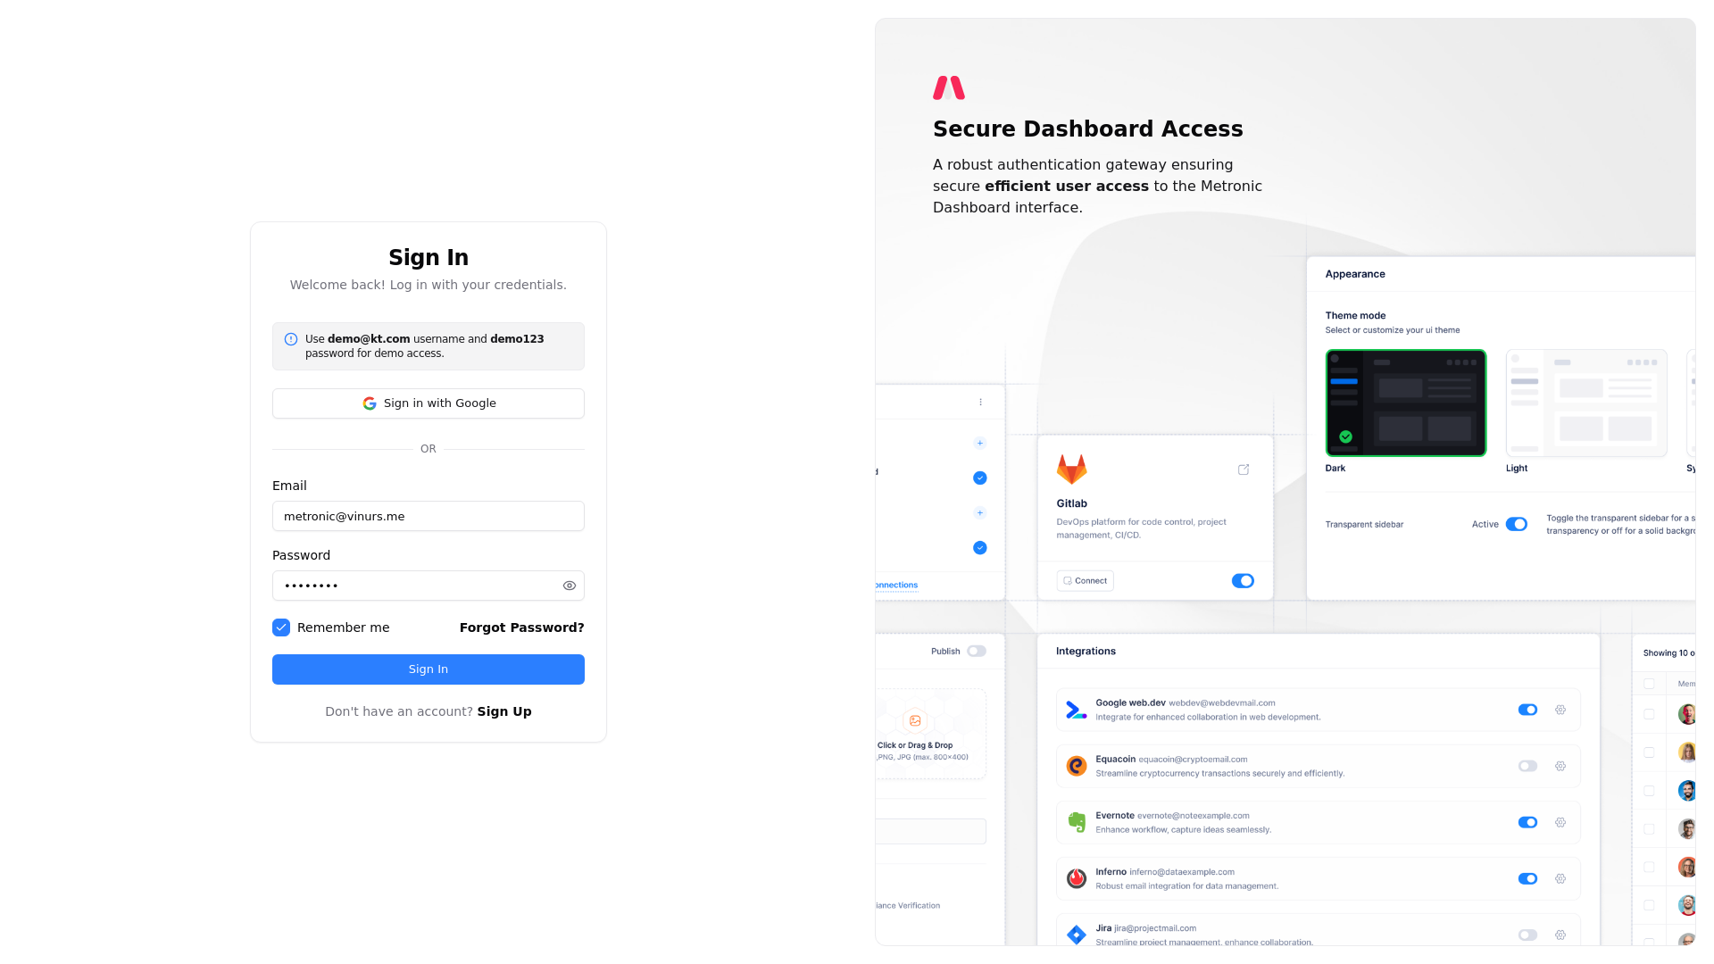Click the Gitlab Connect button
The image size is (1714, 964).
(x=1085, y=581)
